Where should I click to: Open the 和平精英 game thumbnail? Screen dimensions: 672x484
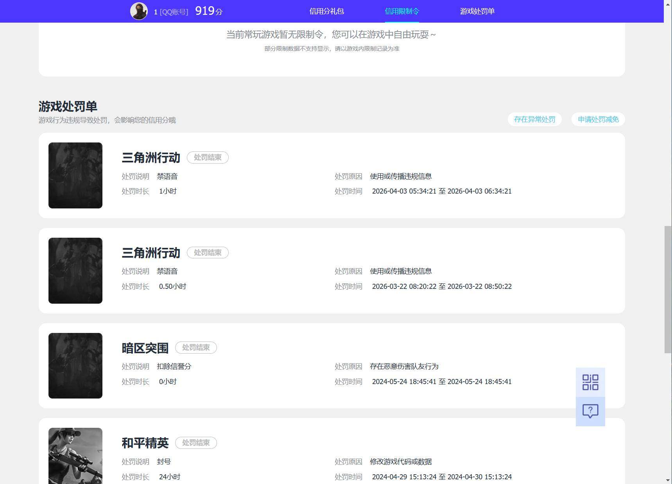[x=75, y=456]
